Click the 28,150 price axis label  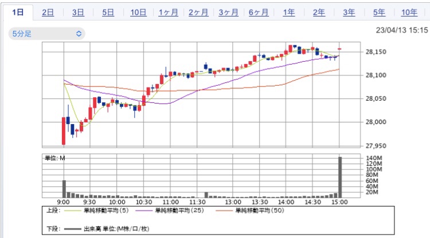(x=376, y=51)
